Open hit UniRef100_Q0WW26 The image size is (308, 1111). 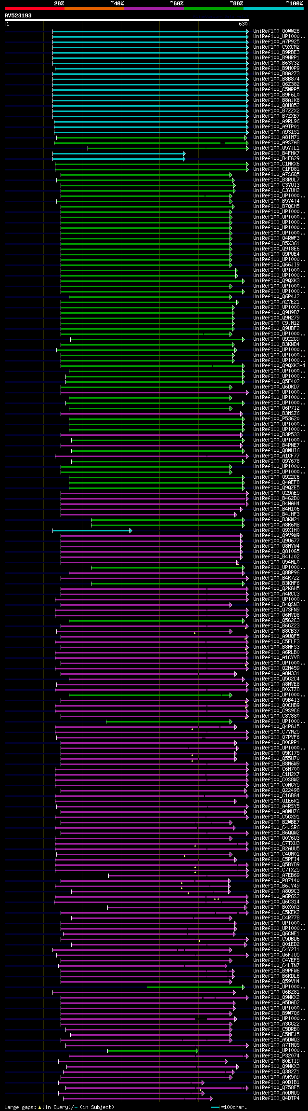[276, 31]
